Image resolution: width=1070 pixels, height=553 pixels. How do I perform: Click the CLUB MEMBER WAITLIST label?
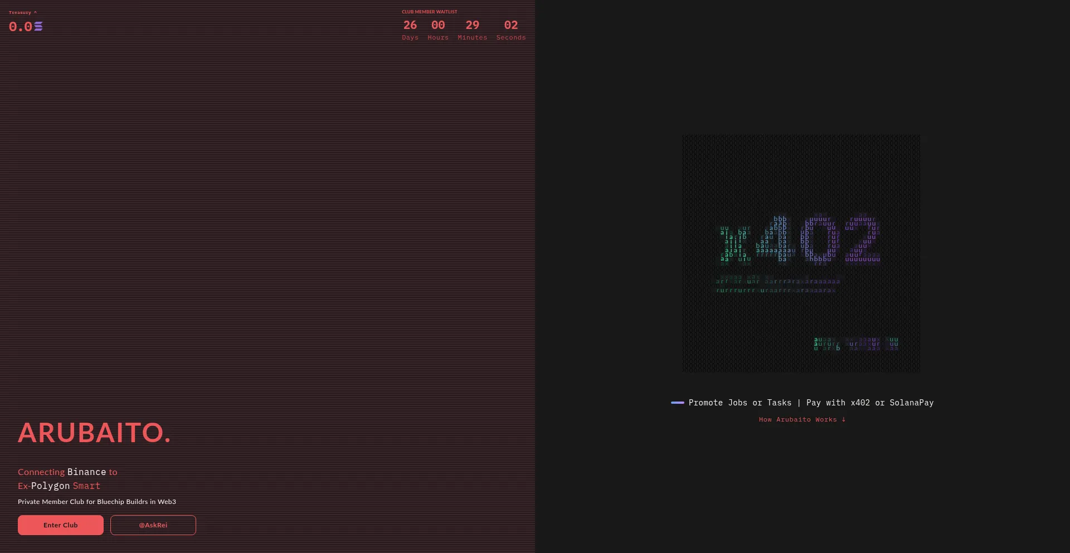pos(429,12)
